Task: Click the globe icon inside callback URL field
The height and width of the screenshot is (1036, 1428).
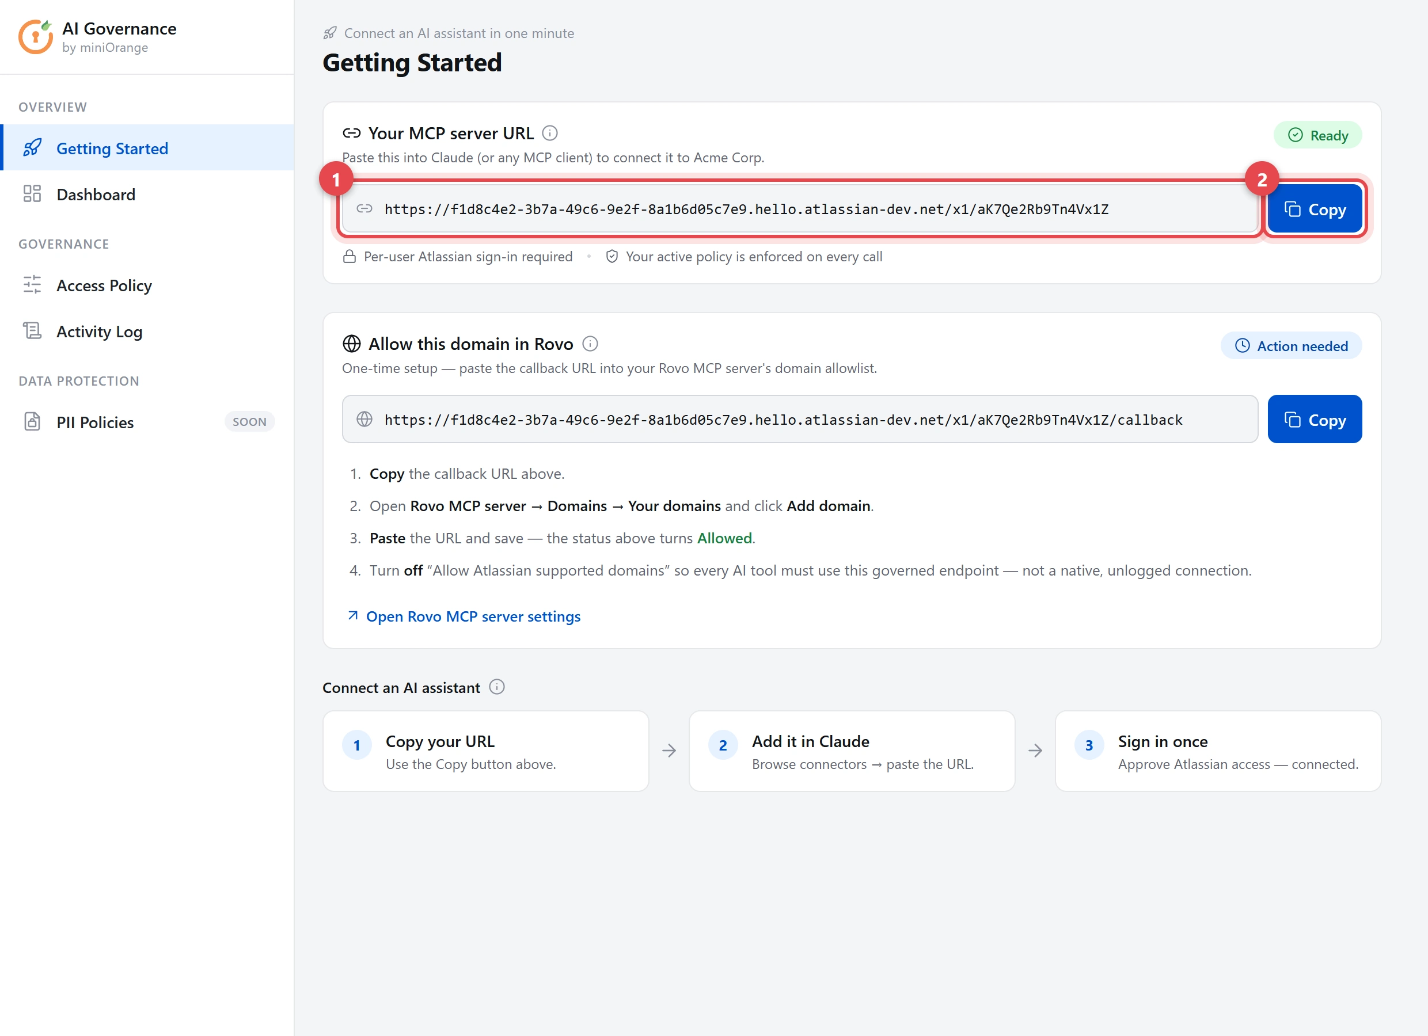Action: click(x=364, y=419)
